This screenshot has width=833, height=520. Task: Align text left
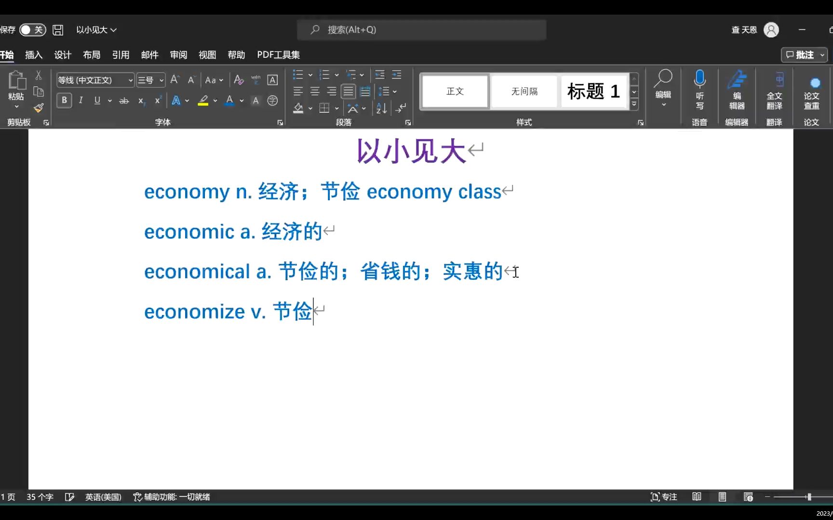298,91
